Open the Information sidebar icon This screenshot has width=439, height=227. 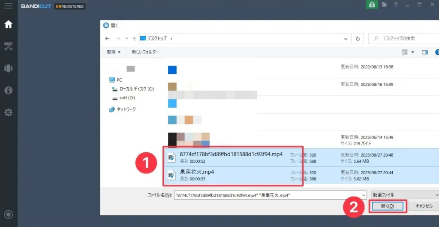coord(9,90)
